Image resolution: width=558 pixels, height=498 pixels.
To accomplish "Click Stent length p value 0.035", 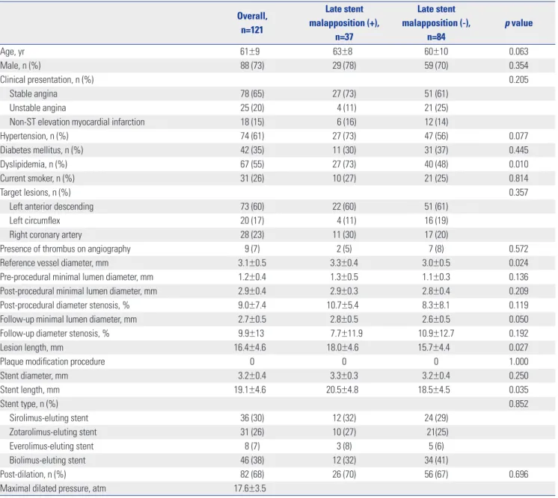I will (518, 390).
